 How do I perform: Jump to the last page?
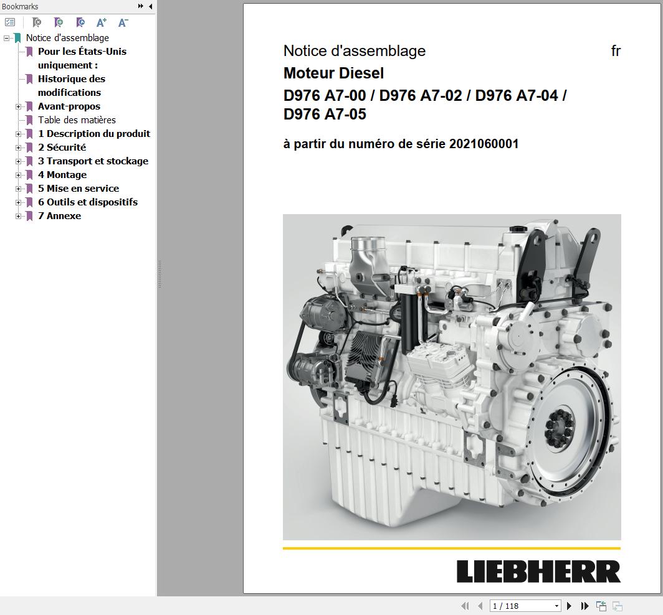pos(584,606)
